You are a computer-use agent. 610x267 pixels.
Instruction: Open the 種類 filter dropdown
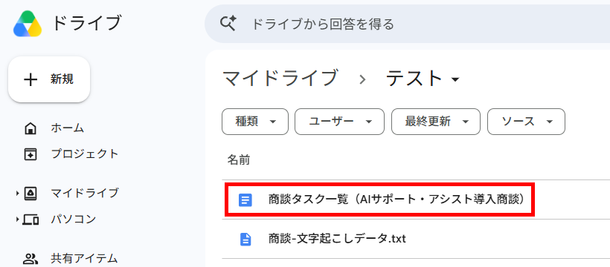pos(255,122)
